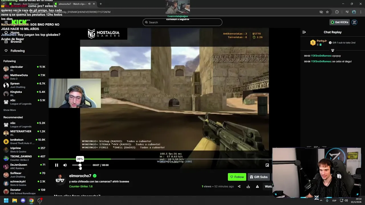Download the clip with the download icon

248,186
